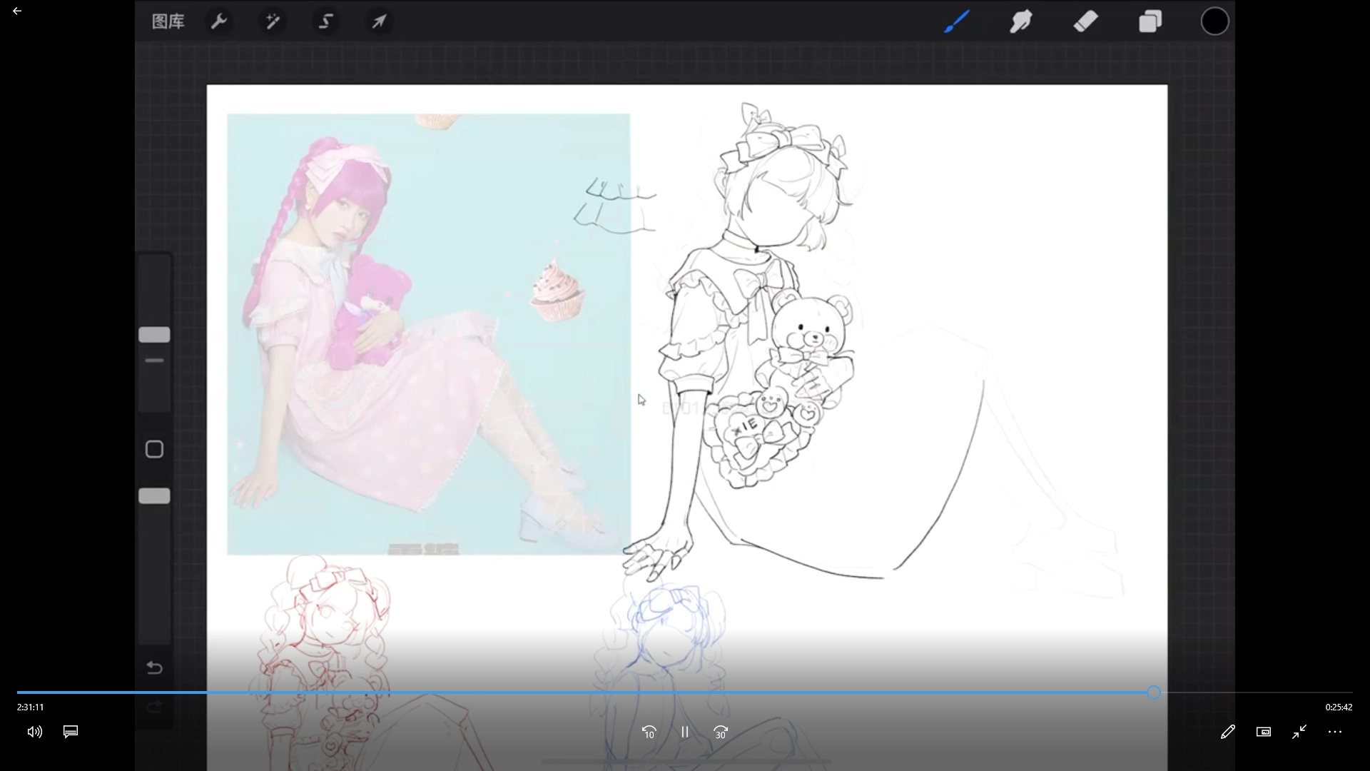Image resolution: width=1370 pixels, height=771 pixels.
Task: Click the Procreate undo arrow
Action: [x=154, y=668]
